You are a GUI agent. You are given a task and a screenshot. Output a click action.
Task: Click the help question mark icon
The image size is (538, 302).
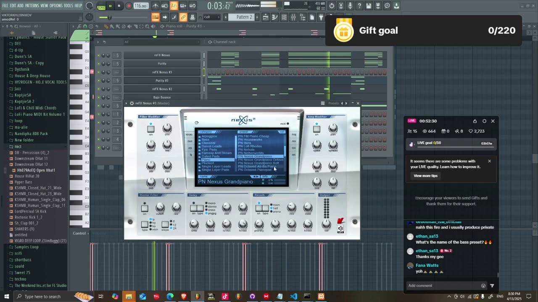pos(359,6)
